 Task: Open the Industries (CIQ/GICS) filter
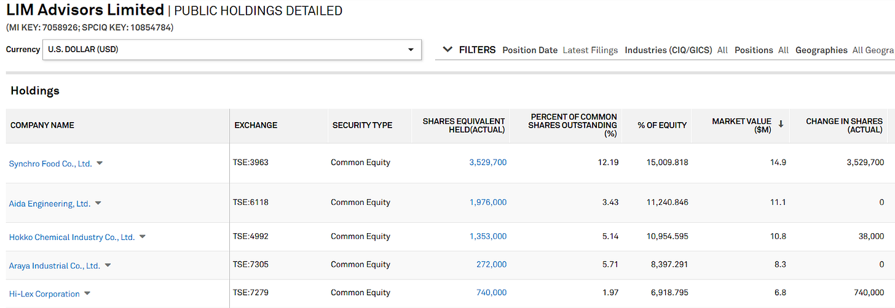[668, 50]
